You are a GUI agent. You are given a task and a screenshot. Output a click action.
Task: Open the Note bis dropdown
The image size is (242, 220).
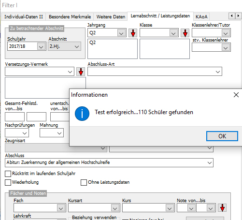(211, 208)
